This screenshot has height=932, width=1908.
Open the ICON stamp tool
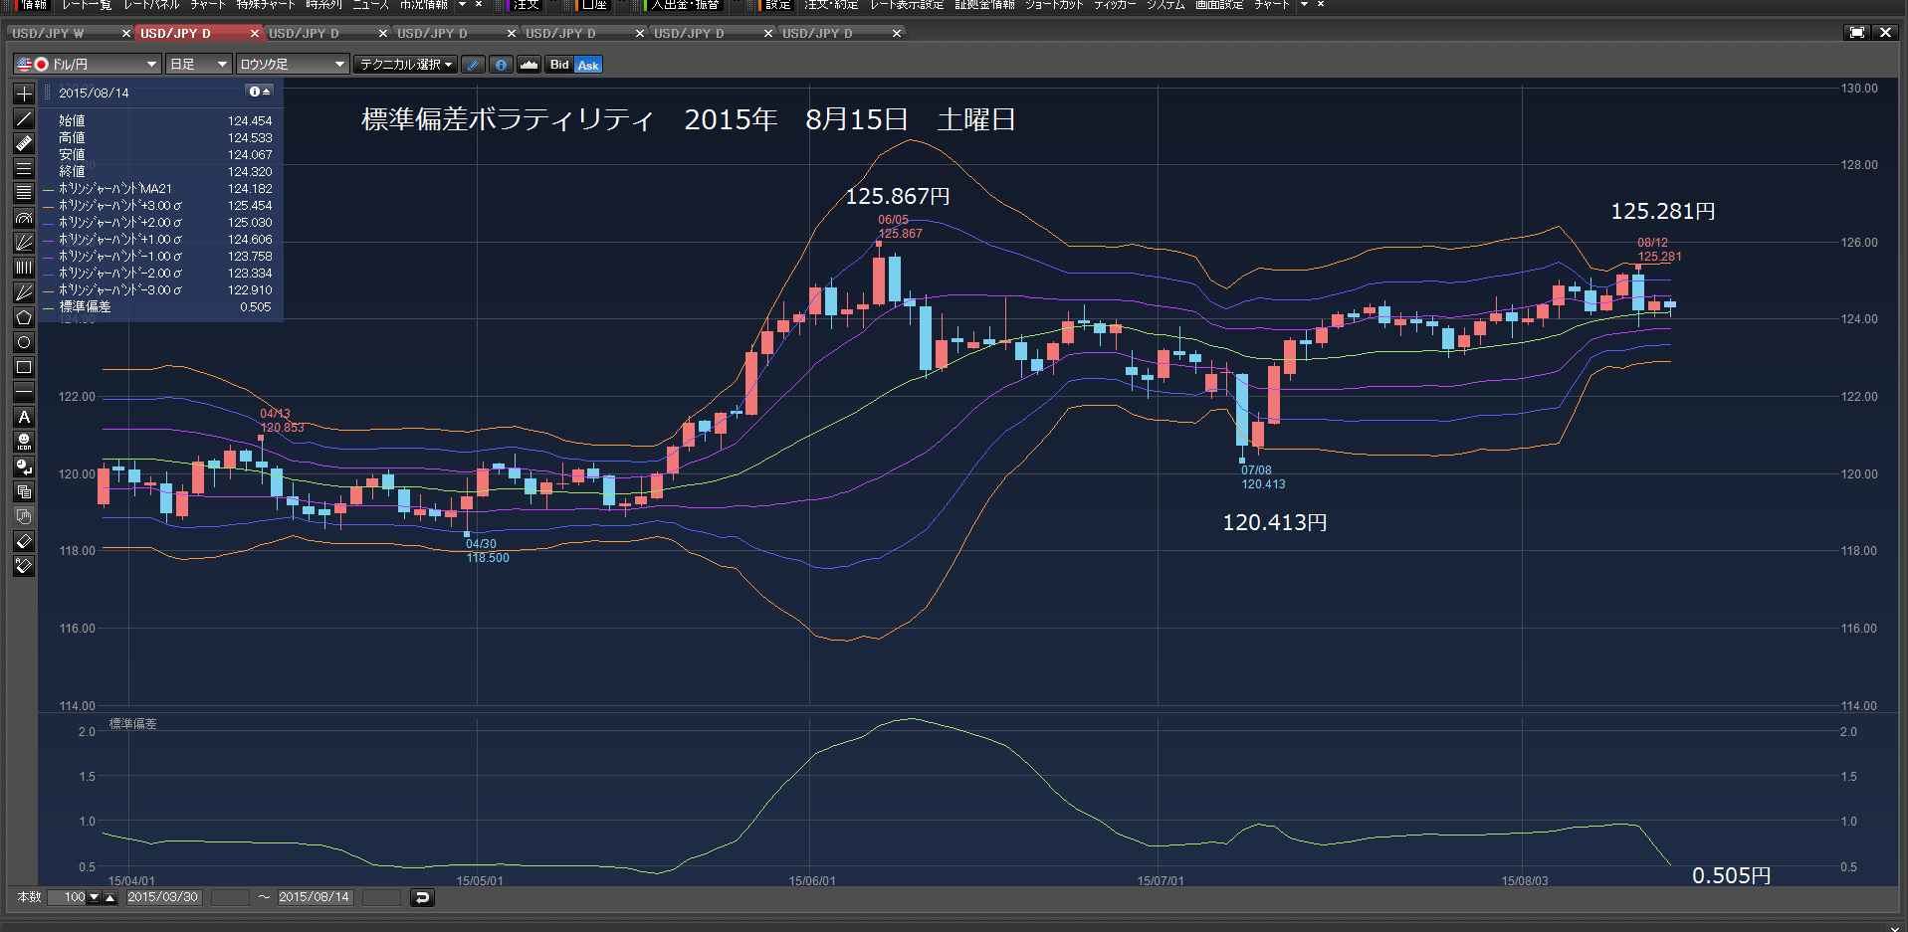click(x=24, y=442)
